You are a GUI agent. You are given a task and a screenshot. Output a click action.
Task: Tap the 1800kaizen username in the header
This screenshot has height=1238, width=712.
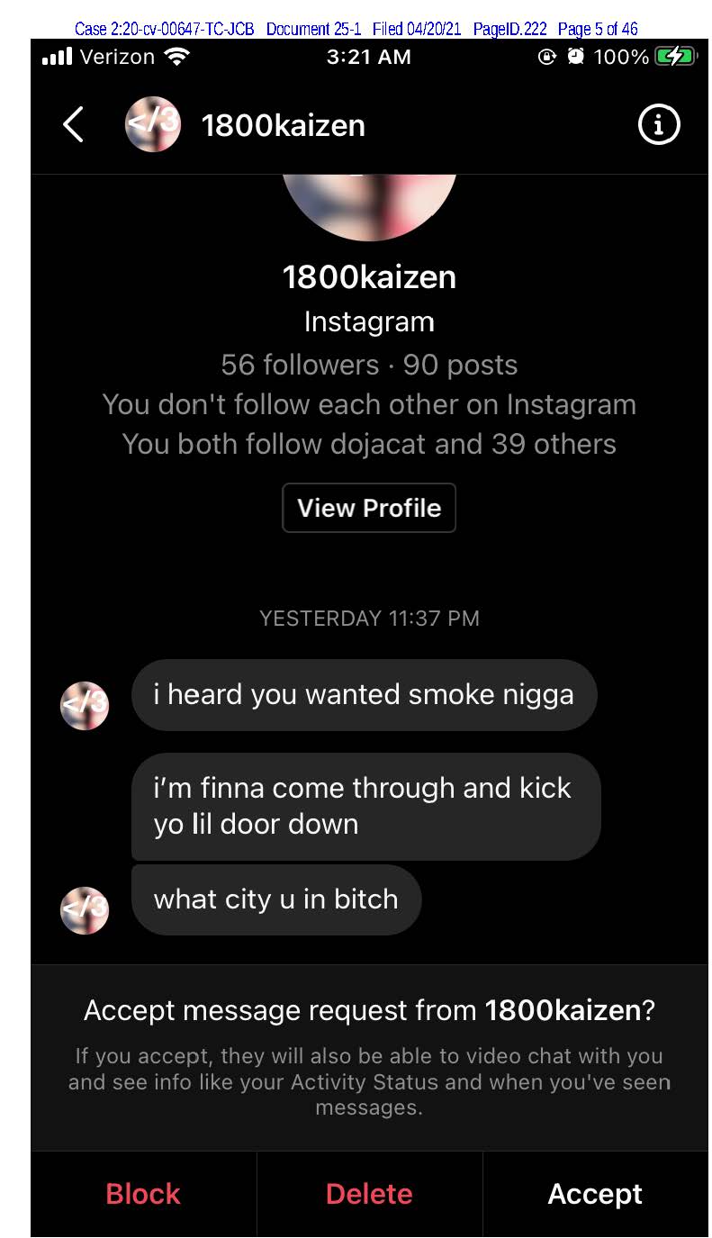pyautogui.click(x=284, y=125)
